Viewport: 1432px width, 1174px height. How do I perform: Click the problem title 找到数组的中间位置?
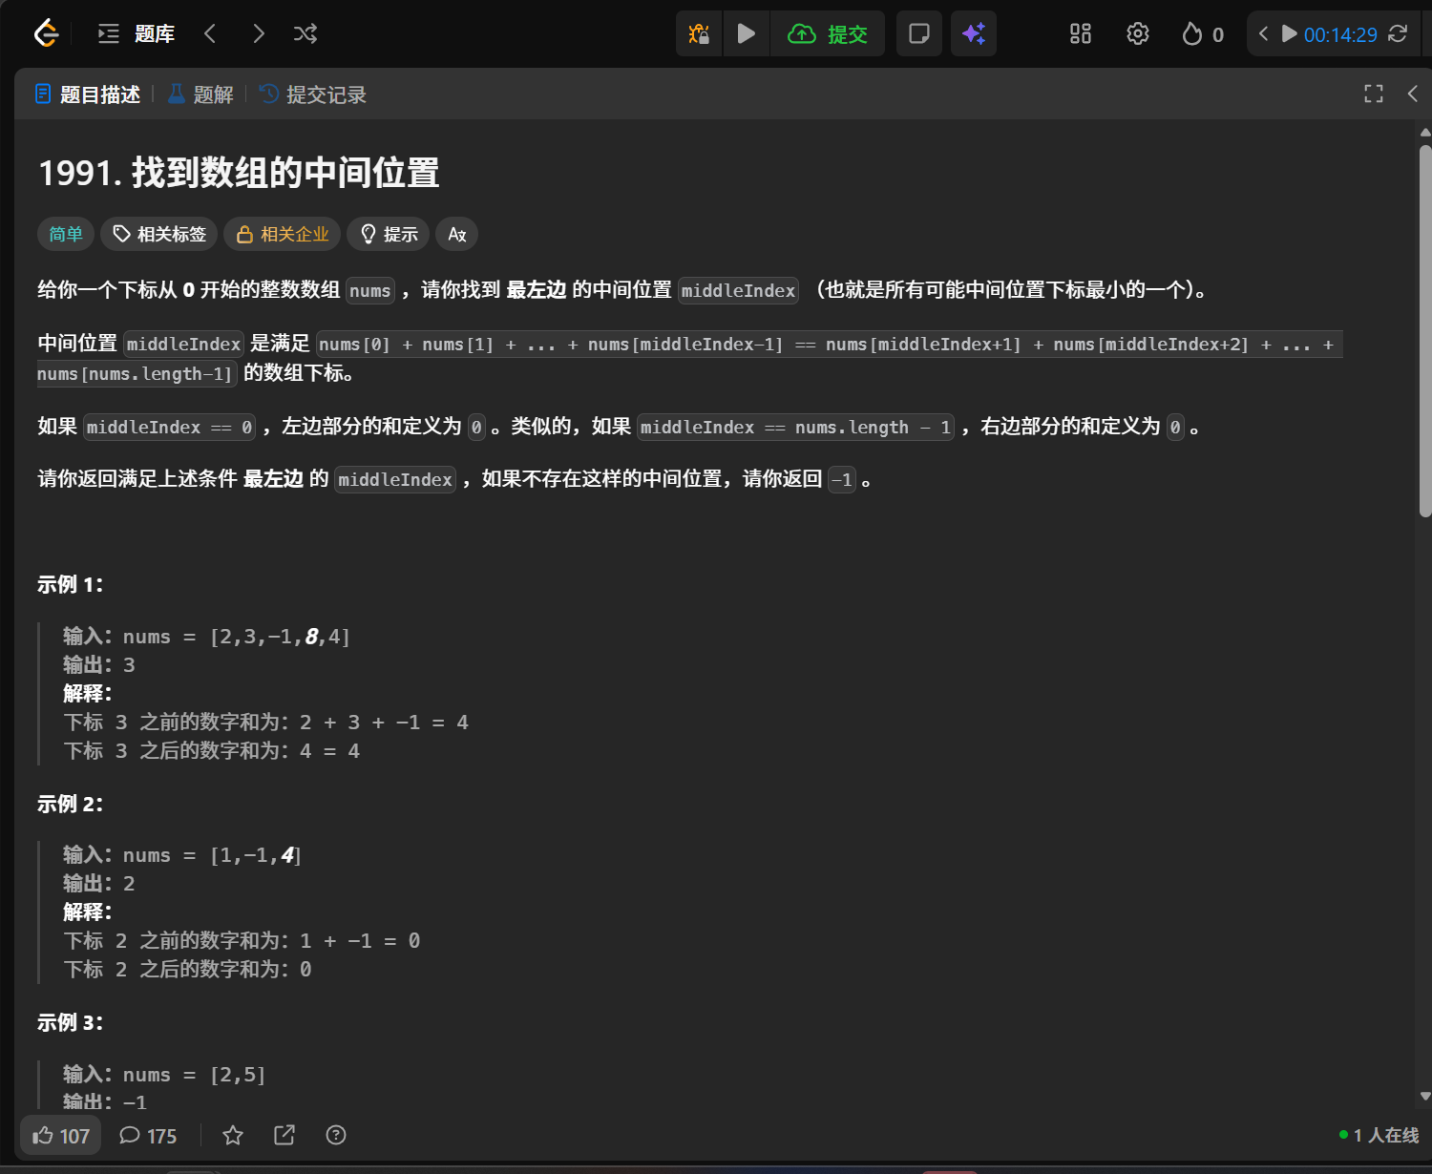(285, 173)
